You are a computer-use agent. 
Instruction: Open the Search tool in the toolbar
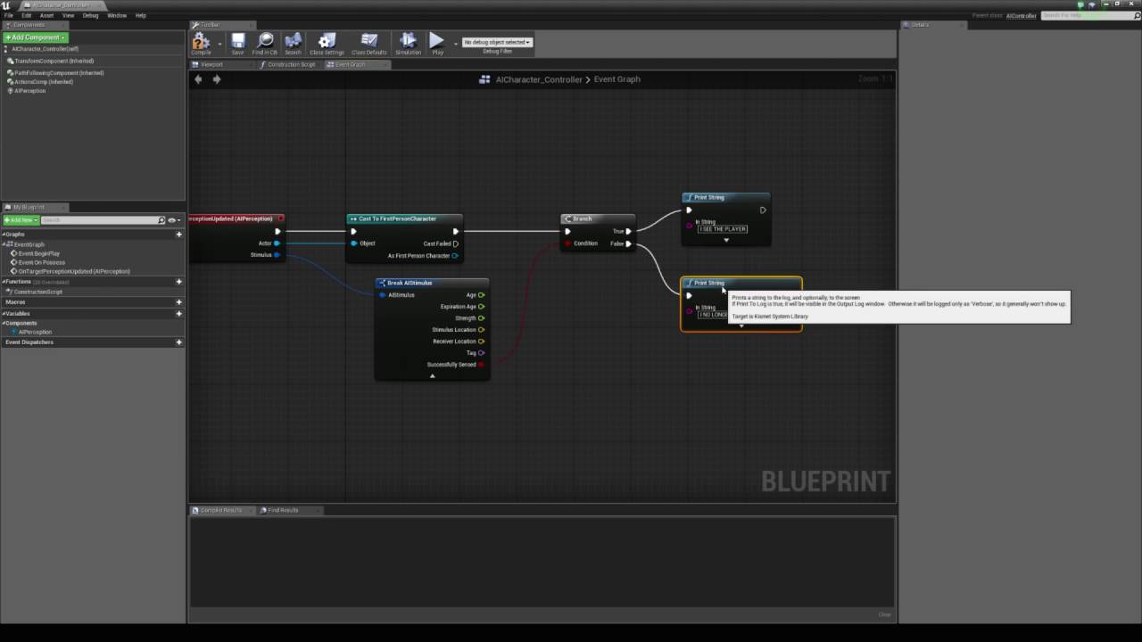pos(293,41)
